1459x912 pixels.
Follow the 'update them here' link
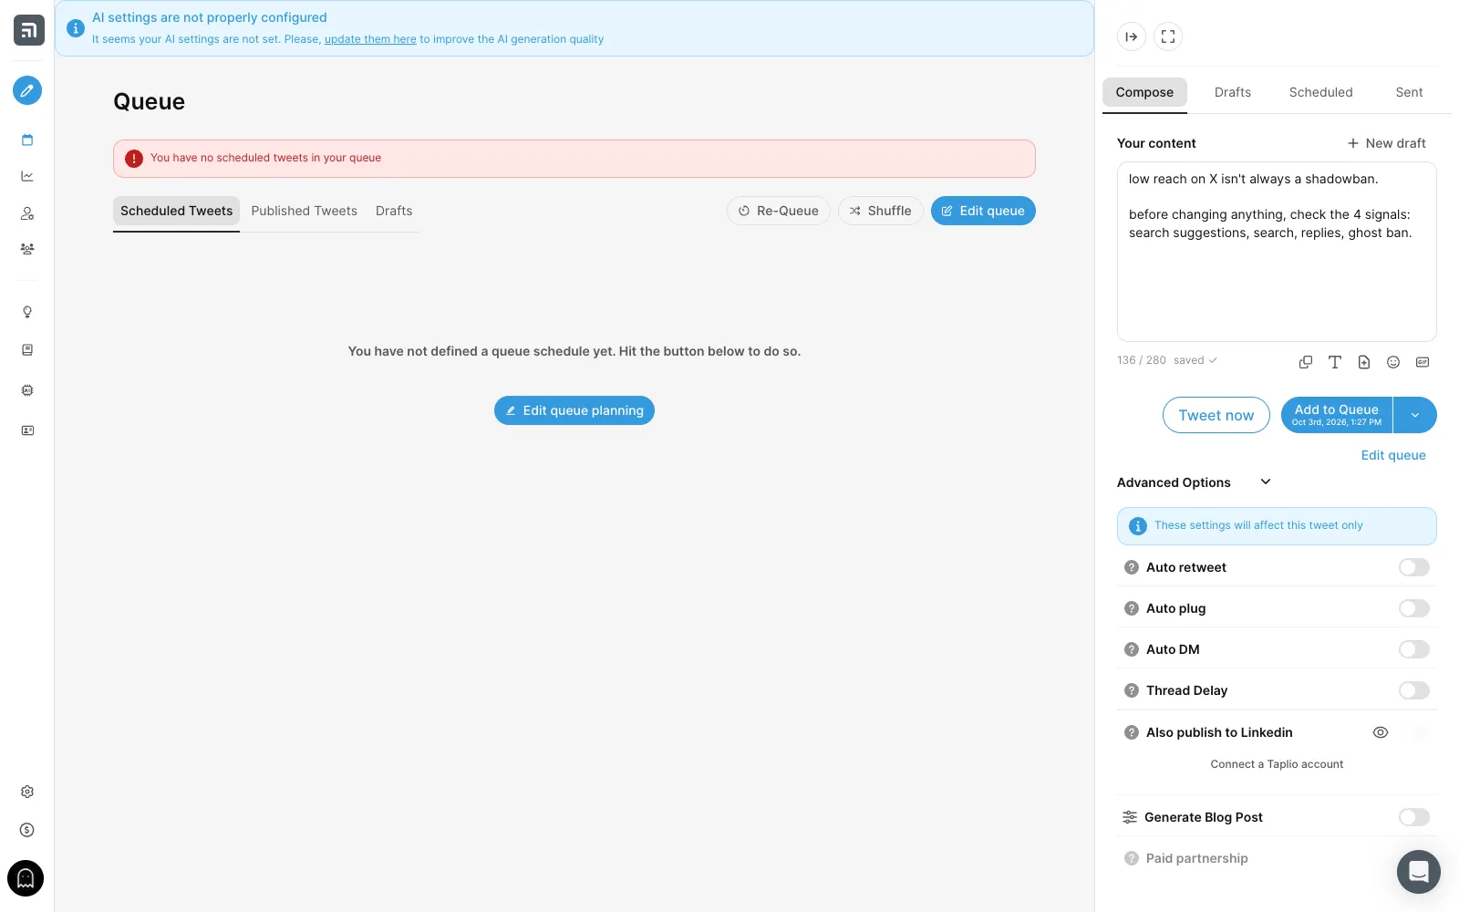(370, 39)
